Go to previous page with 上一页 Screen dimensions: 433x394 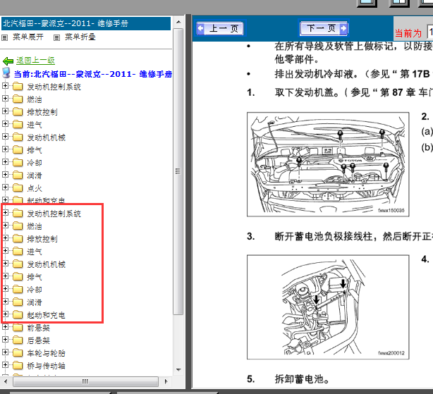click(x=220, y=28)
